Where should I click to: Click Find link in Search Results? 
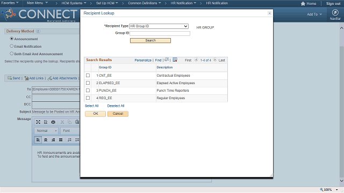click(158, 60)
